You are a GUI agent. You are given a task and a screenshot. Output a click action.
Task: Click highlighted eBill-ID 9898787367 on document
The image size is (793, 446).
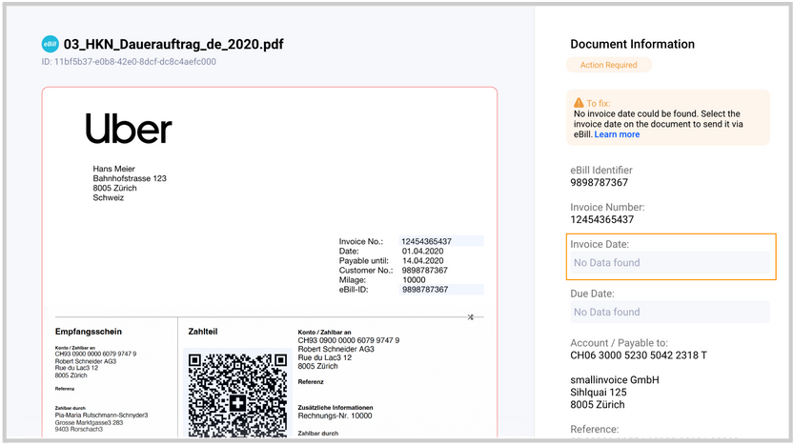441,290
